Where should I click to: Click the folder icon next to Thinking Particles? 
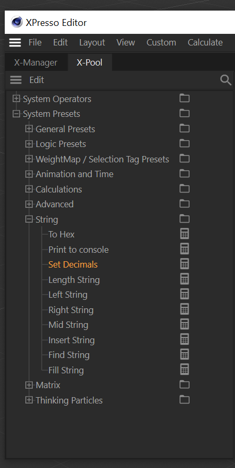185,399
